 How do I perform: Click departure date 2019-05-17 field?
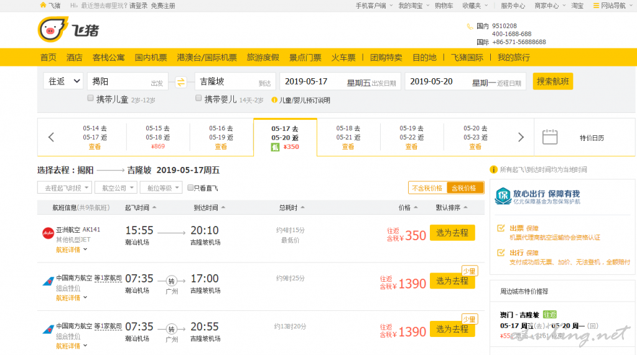point(340,81)
